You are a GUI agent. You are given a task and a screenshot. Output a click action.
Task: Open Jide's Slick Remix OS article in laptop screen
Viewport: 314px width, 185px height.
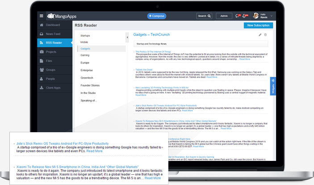(x=166, y=105)
